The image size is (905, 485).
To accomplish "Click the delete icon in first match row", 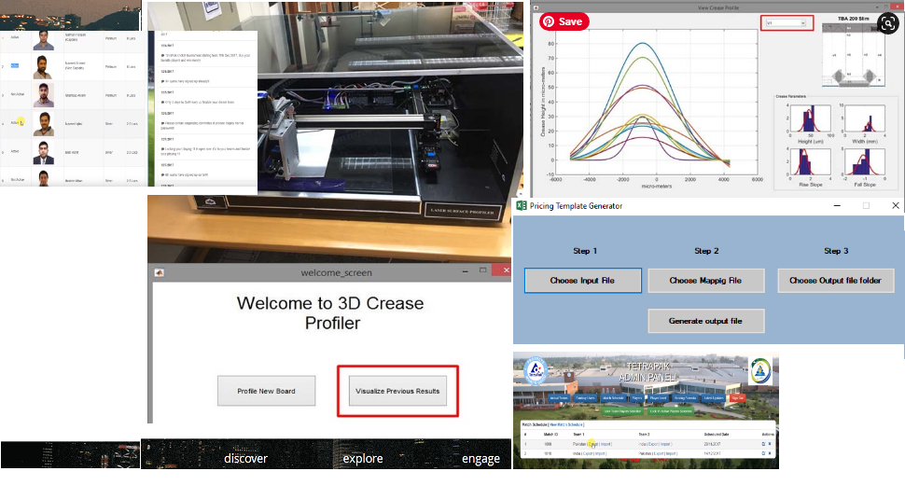I will pyautogui.click(x=770, y=444).
